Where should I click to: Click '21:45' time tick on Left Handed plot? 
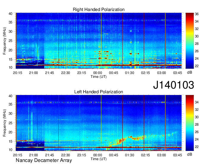click(x=50, y=155)
